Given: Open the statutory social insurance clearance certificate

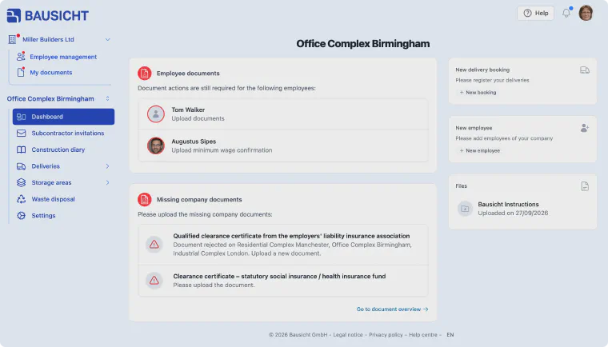Looking at the screenshot, I should tap(283, 281).
